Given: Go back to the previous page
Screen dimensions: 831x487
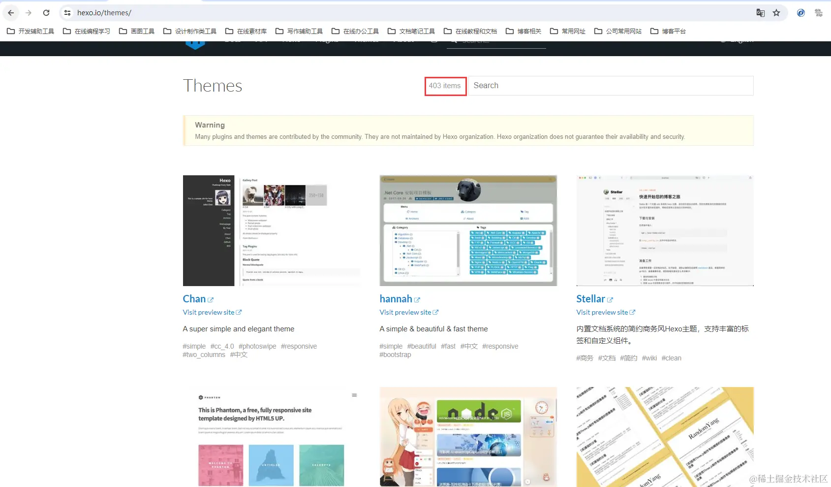Looking at the screenshot, I should coord(11,13).
